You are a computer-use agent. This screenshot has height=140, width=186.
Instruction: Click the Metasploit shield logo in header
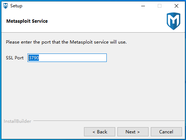(174, 21)
